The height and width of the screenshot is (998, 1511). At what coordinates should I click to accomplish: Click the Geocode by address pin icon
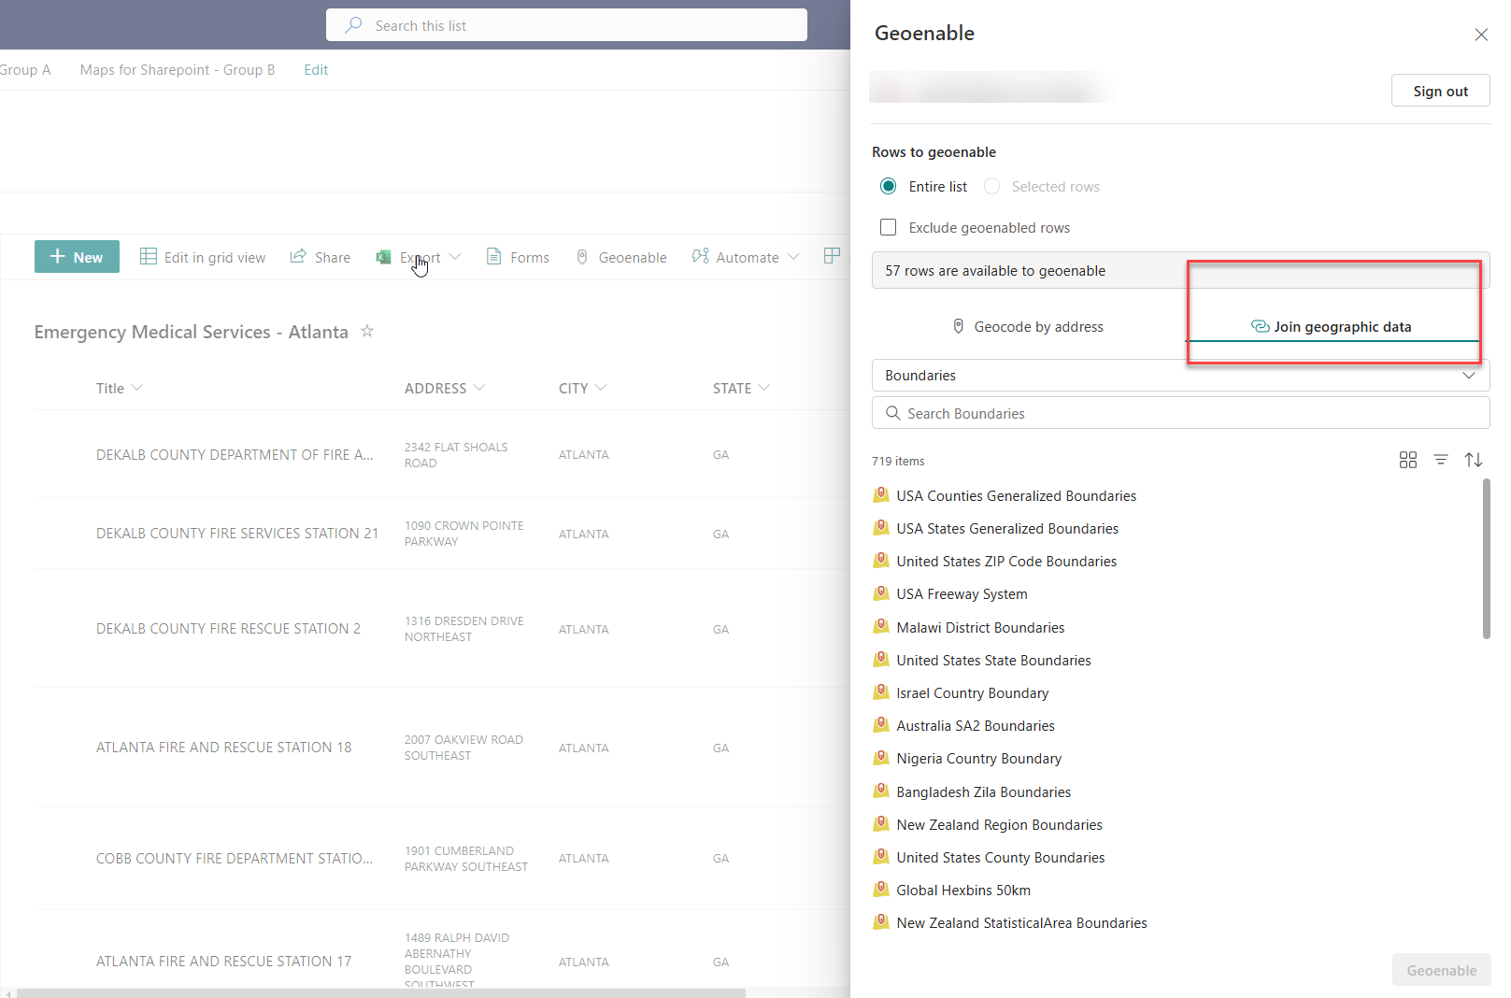958,325
